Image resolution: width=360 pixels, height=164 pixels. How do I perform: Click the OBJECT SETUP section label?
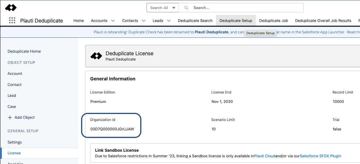(21, 63)
